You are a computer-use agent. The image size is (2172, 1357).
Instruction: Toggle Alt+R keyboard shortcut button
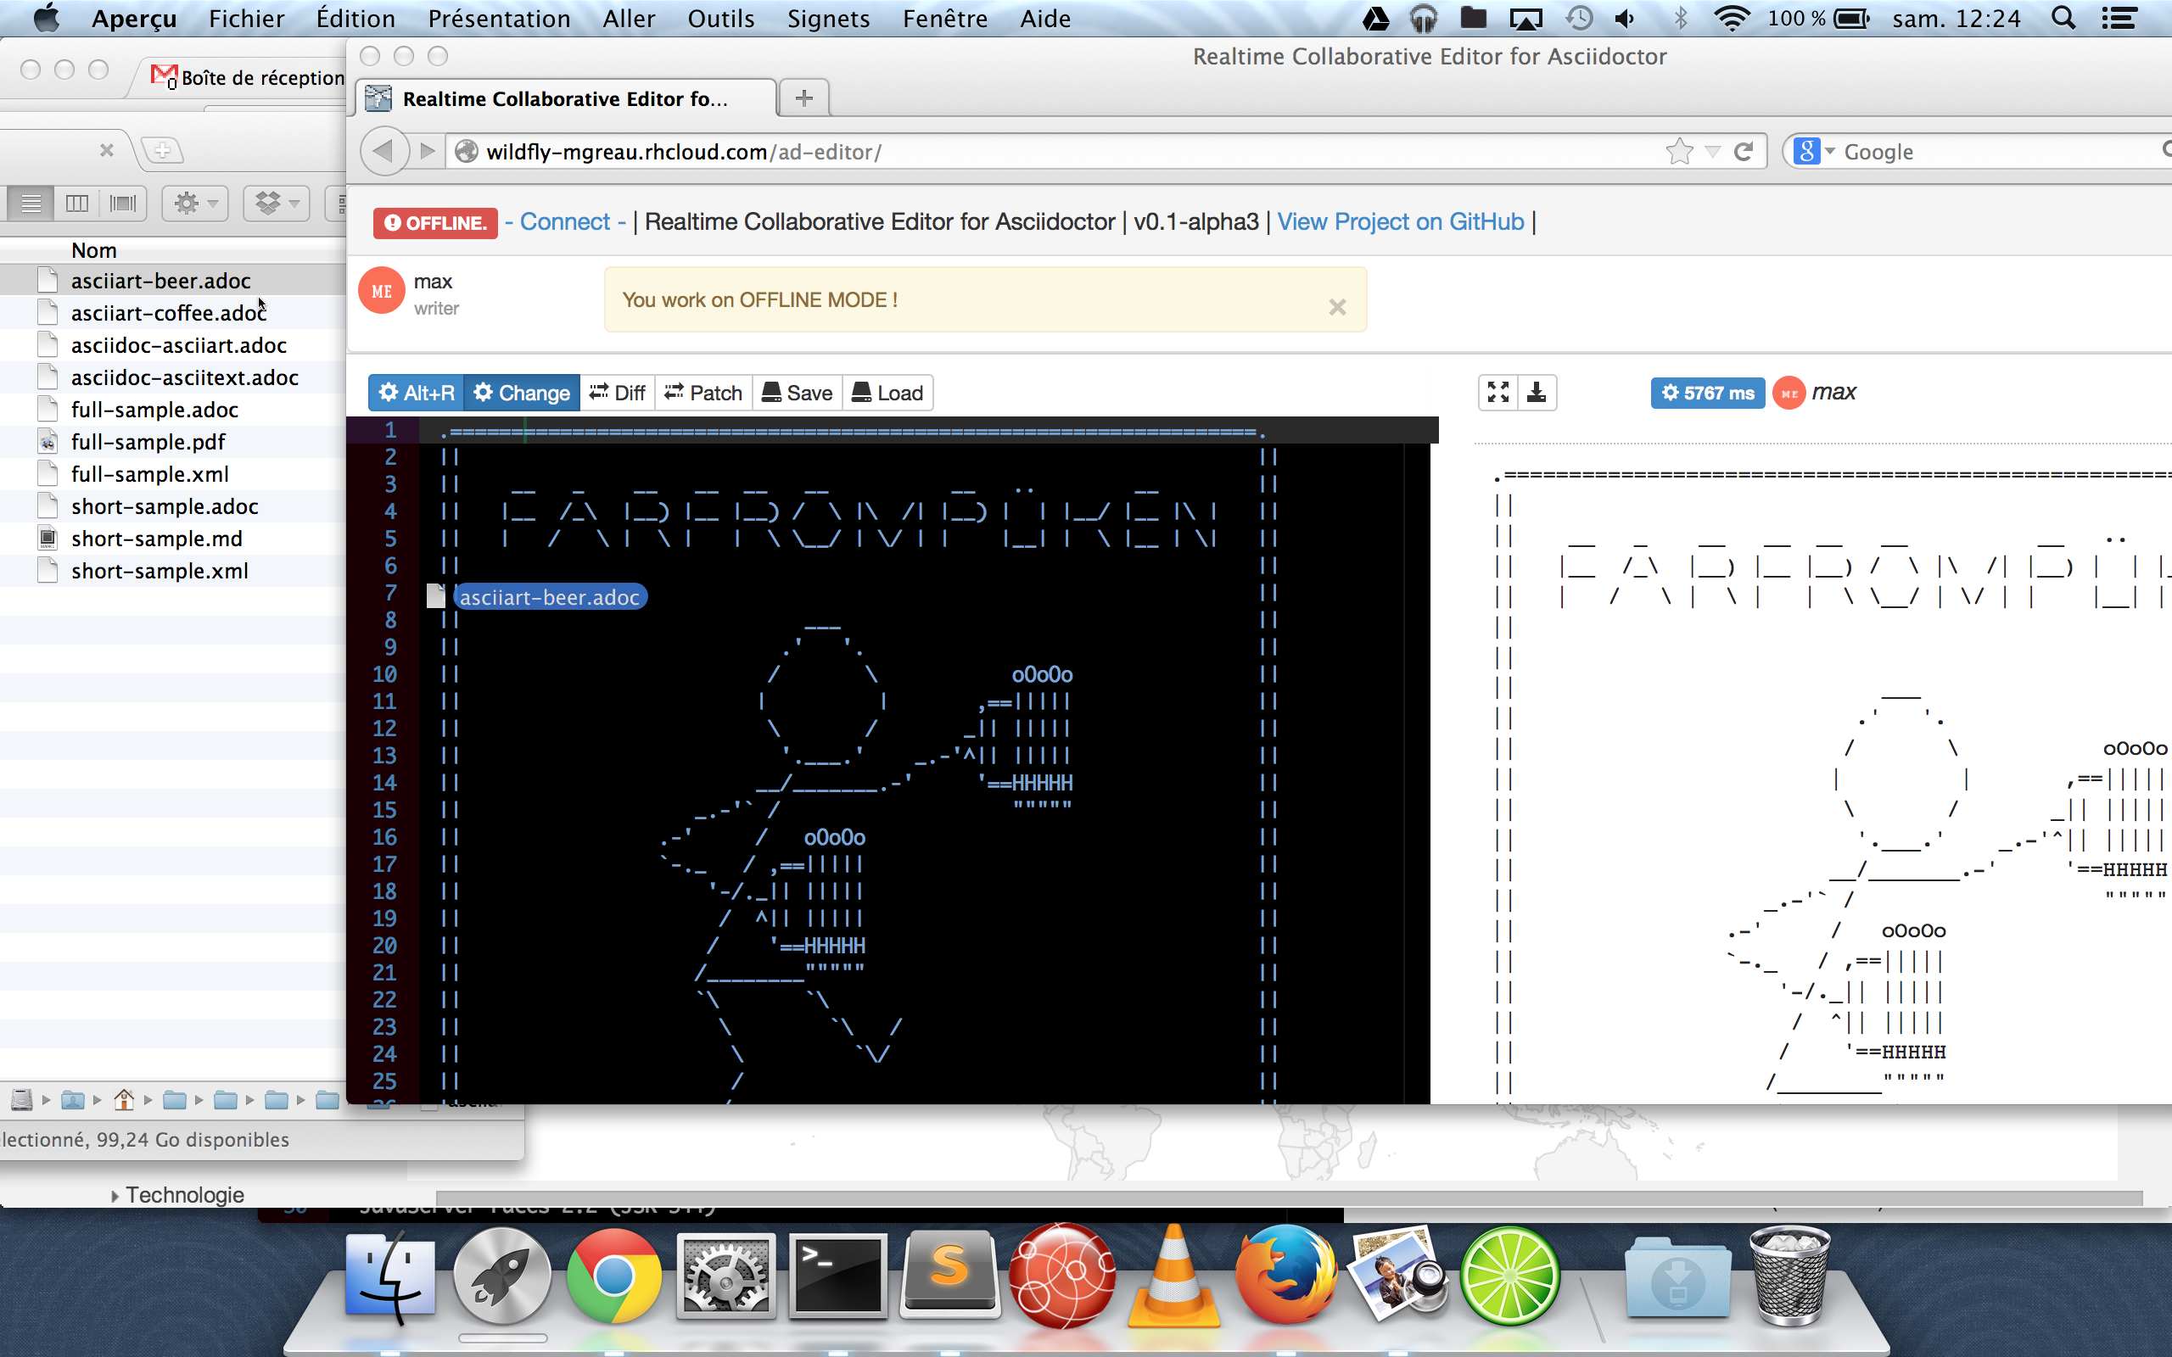tap(416, 393)
